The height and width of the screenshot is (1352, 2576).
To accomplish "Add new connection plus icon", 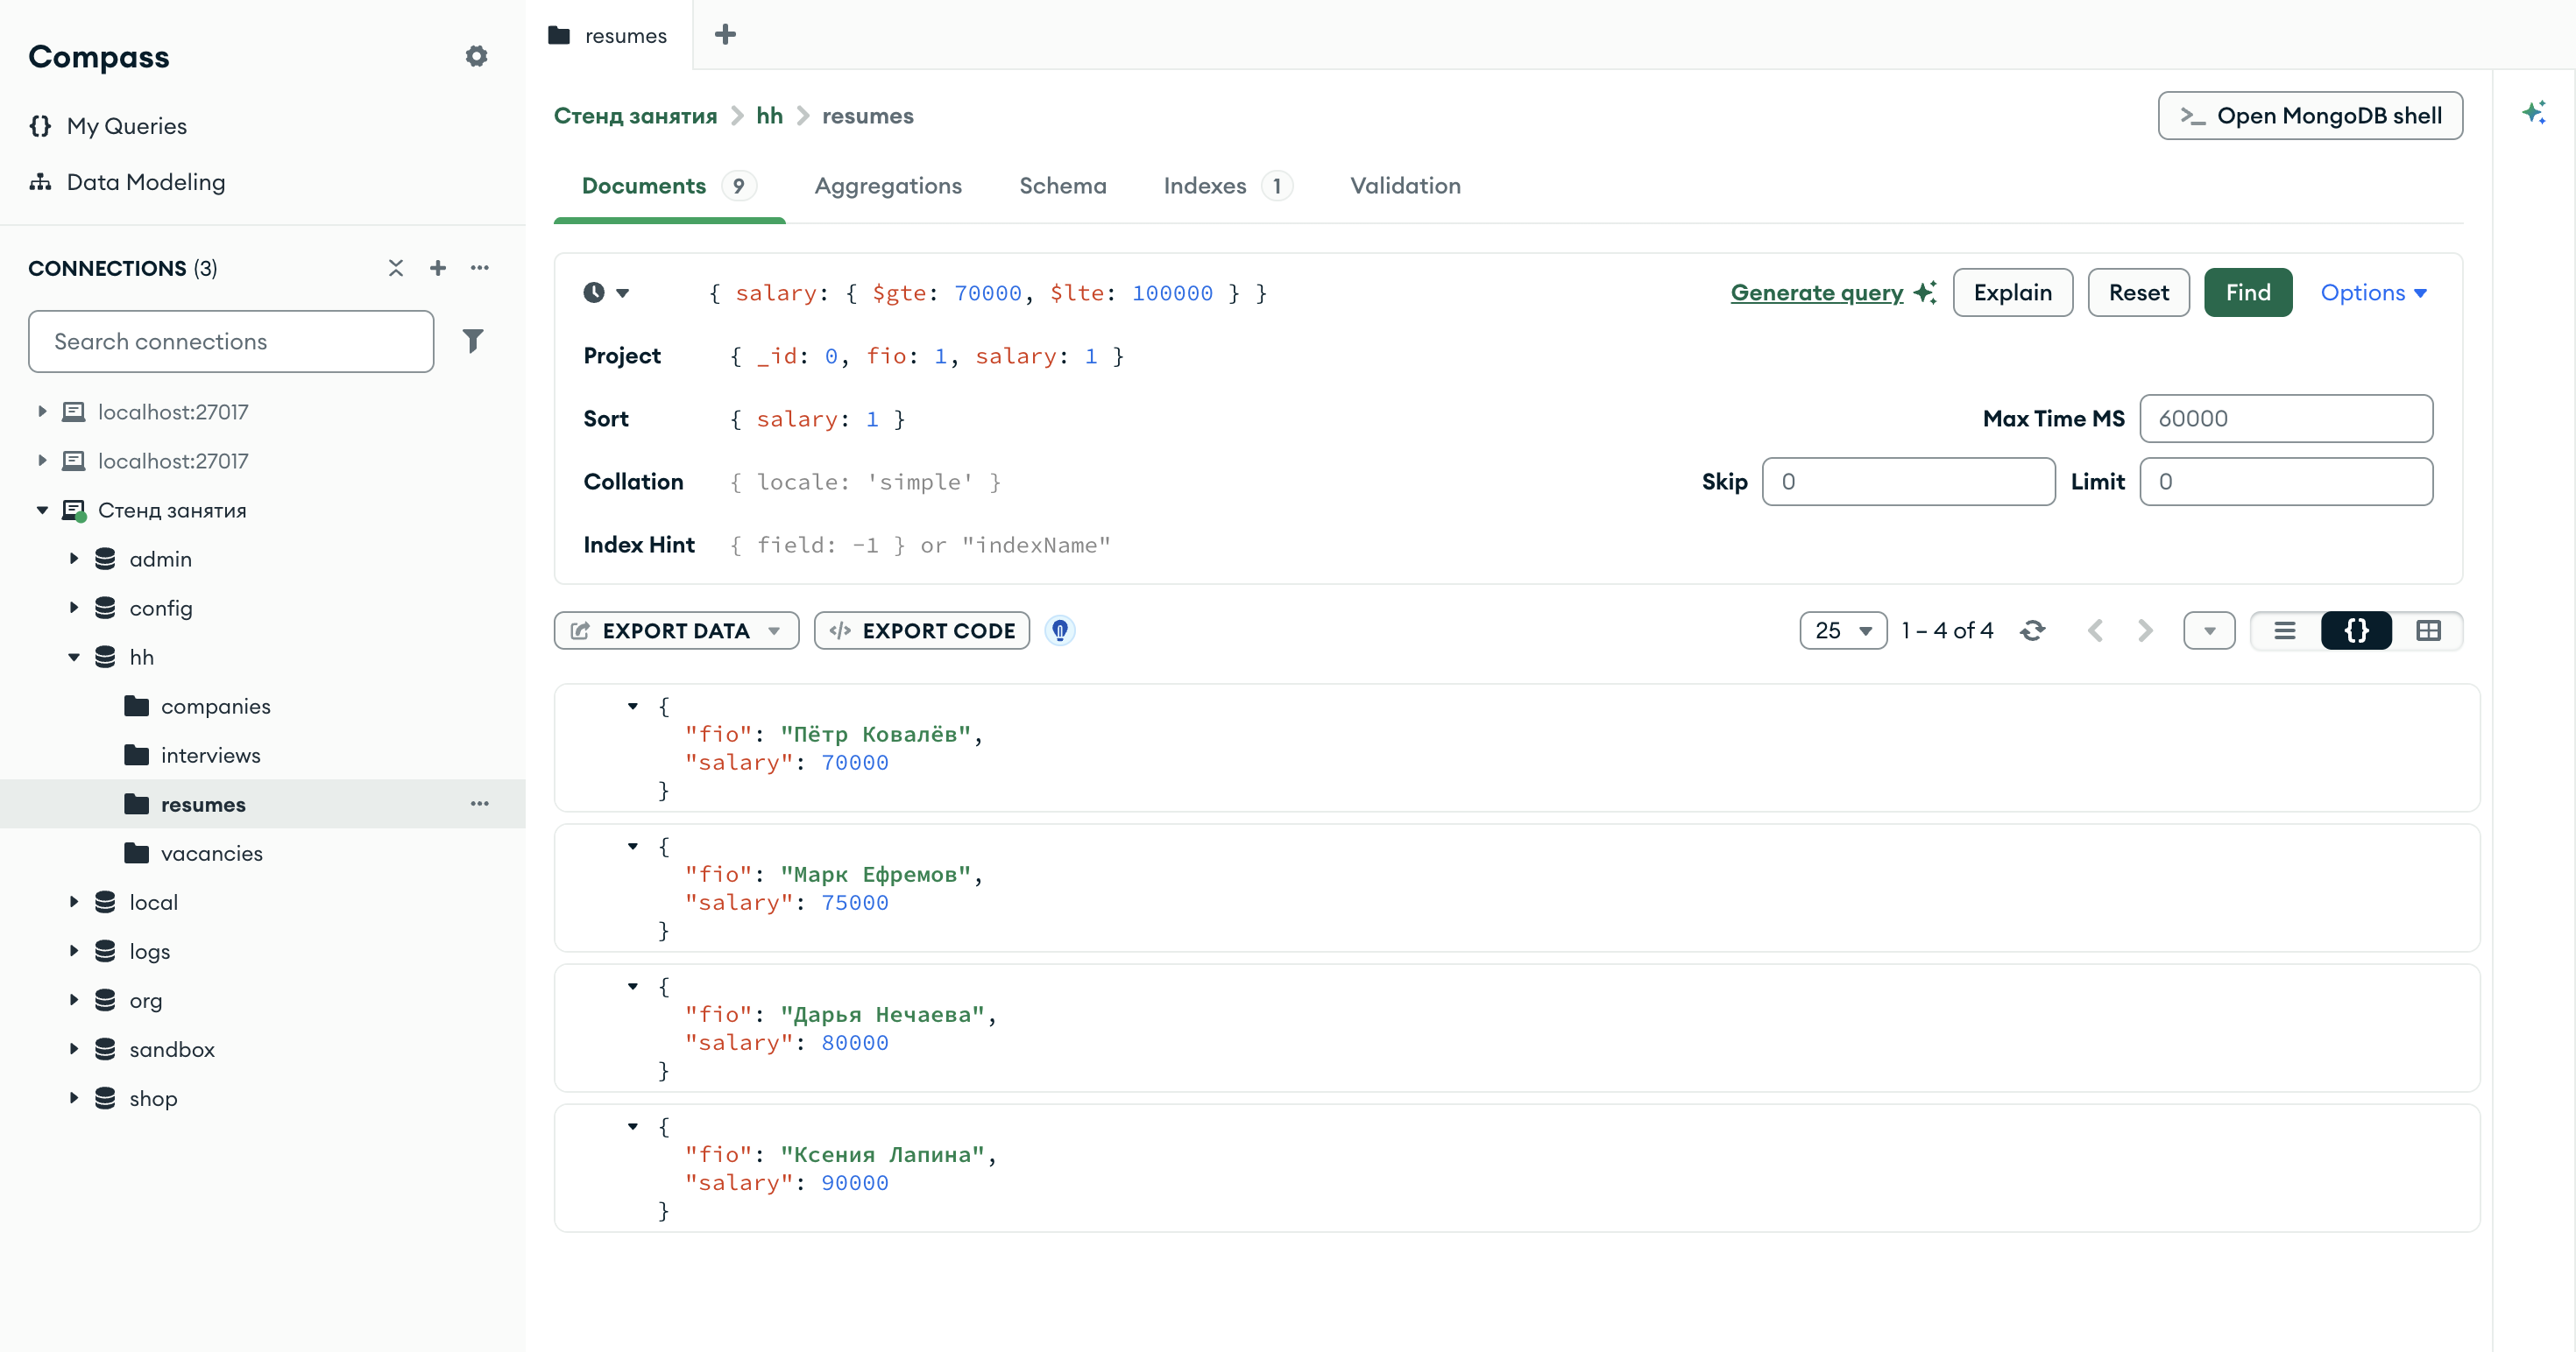I will [437, 268].
